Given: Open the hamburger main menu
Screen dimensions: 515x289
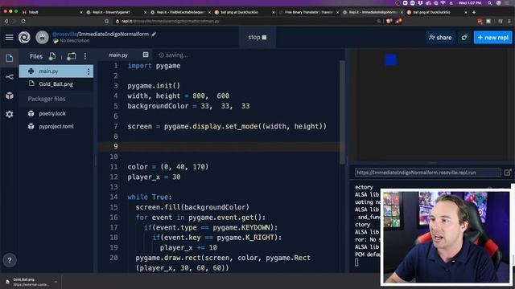Looking at the screenshot, I should (x=9, y=38).
